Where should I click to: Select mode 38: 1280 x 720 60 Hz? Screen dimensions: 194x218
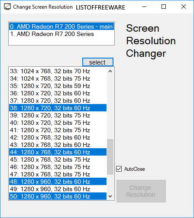[x=58, y=108]
